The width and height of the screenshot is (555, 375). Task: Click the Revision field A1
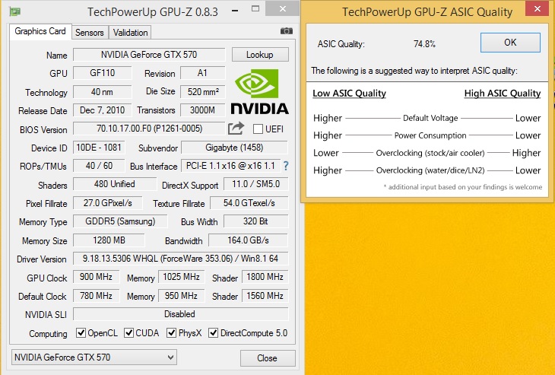tap(202, 73)
